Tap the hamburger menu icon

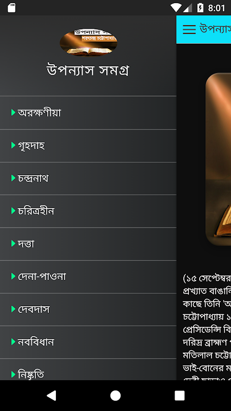coord(189,29)
